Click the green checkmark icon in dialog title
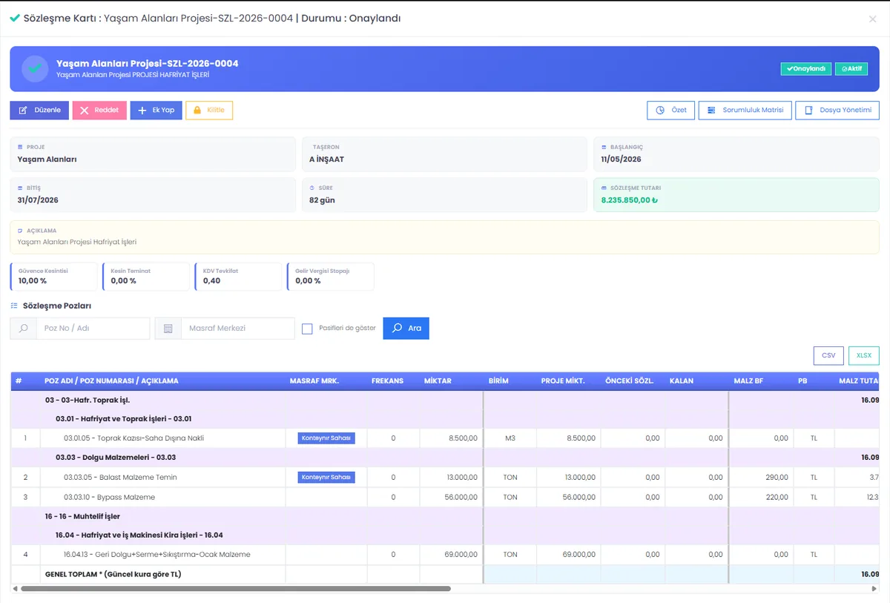This screenshot has height=603, width=890. point(15,18)
